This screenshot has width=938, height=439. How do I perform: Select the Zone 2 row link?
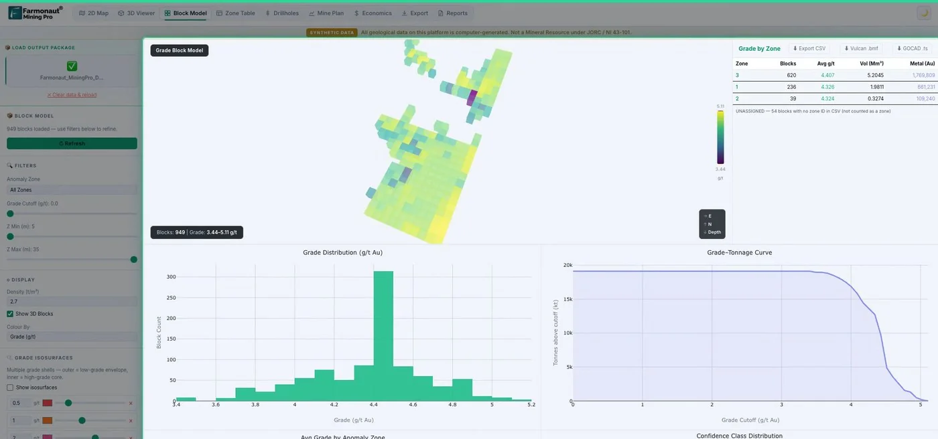(x=737, y=98)
